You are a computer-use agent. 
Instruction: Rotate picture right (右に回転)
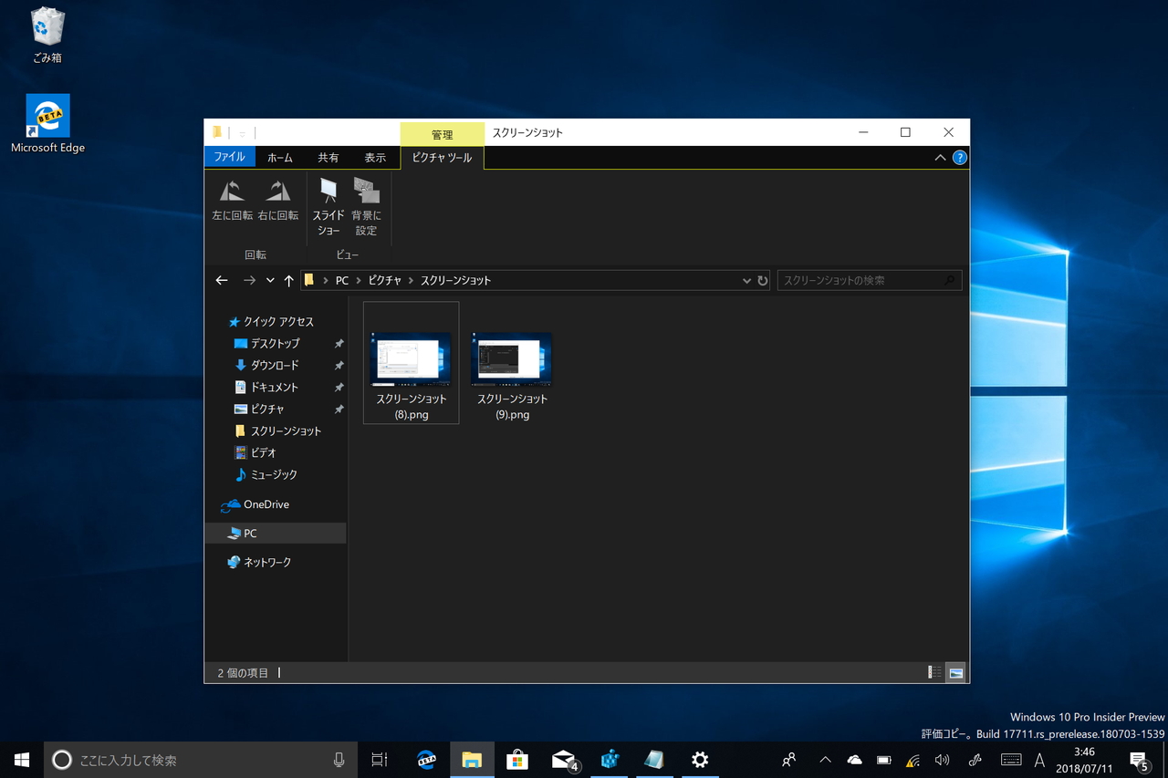point(277,200)
